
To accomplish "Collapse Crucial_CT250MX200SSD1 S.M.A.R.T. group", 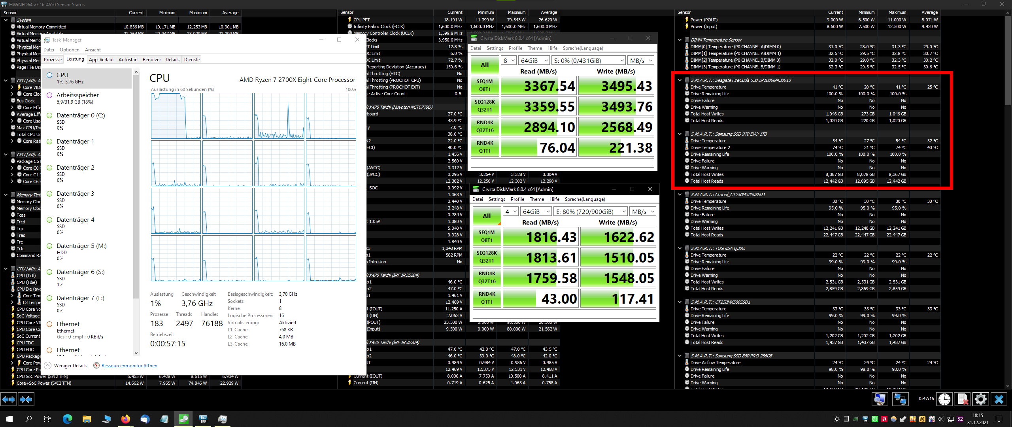I will pyautogui.click(x=680, y=195).
